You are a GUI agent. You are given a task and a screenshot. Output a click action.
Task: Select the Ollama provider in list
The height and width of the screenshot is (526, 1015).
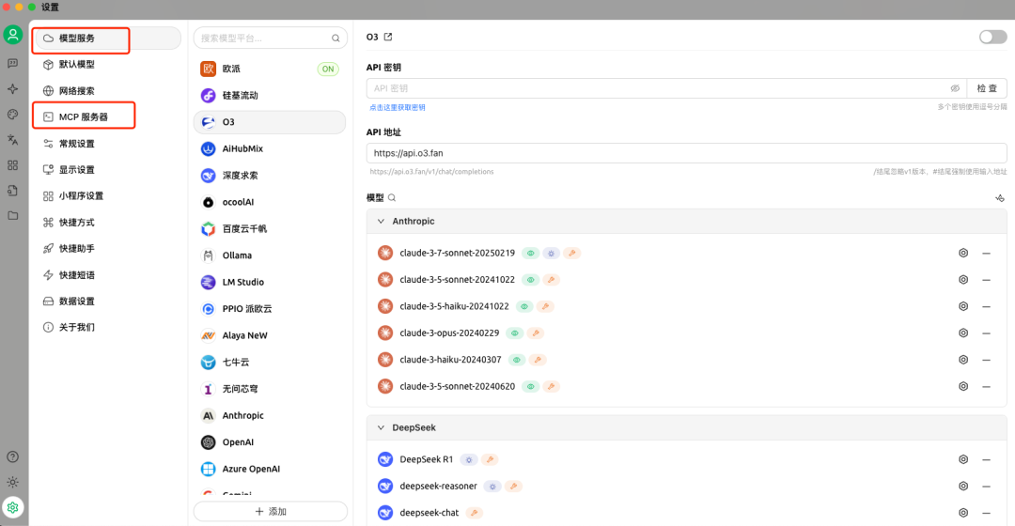(x=237, y=255)
